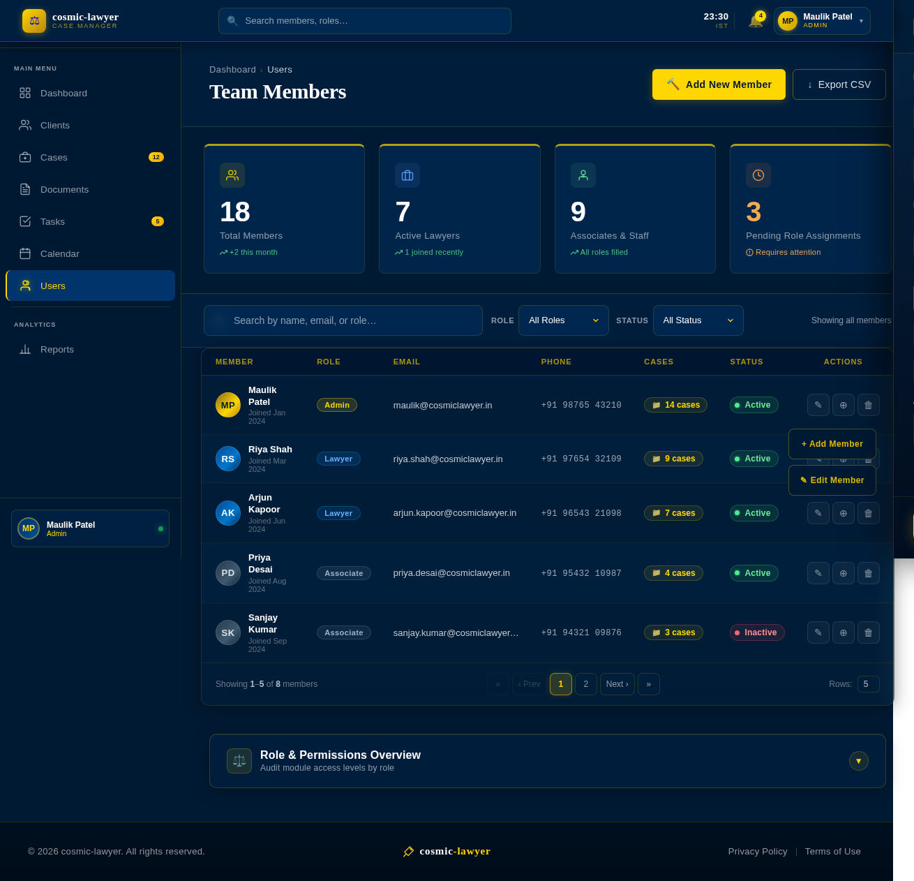
Task: Open Tasks showing 5 pending items
Action: coord(52,221)
